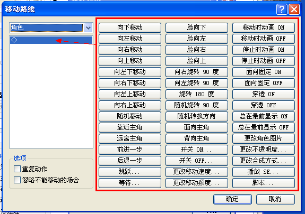Image resolution: width=305 pixels, height=214 pixels.
Task: Click 穿透 OFF button
Action: (x=264, y=105)
